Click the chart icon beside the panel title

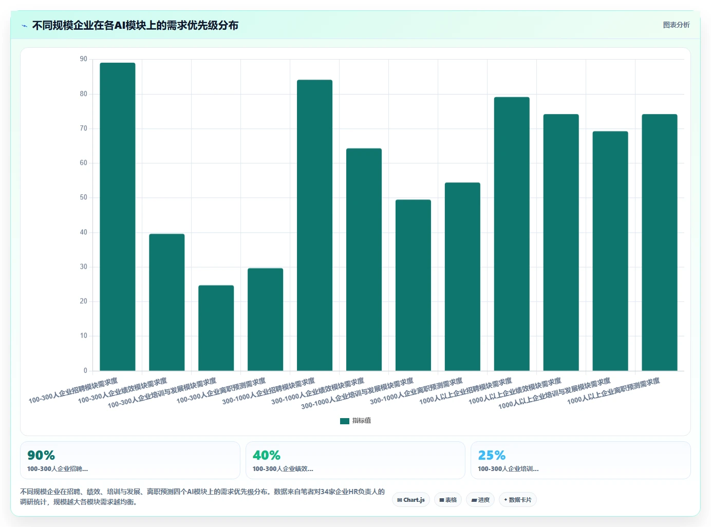(24, 26)
